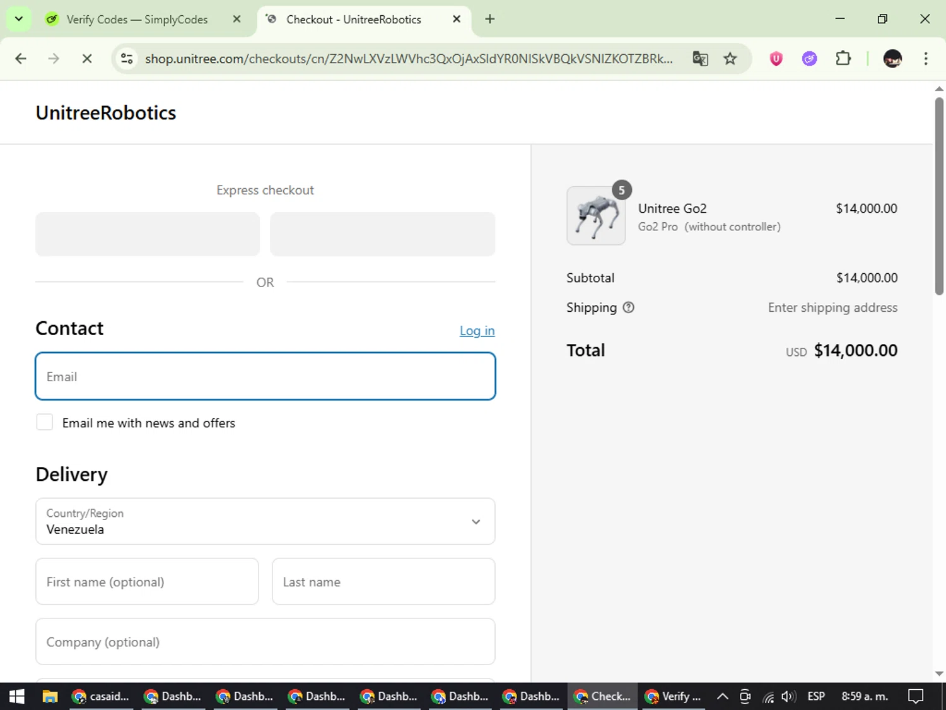Click the Unitree Go2 product name
This screenshot has height=710, width=946.
point(672,208)
